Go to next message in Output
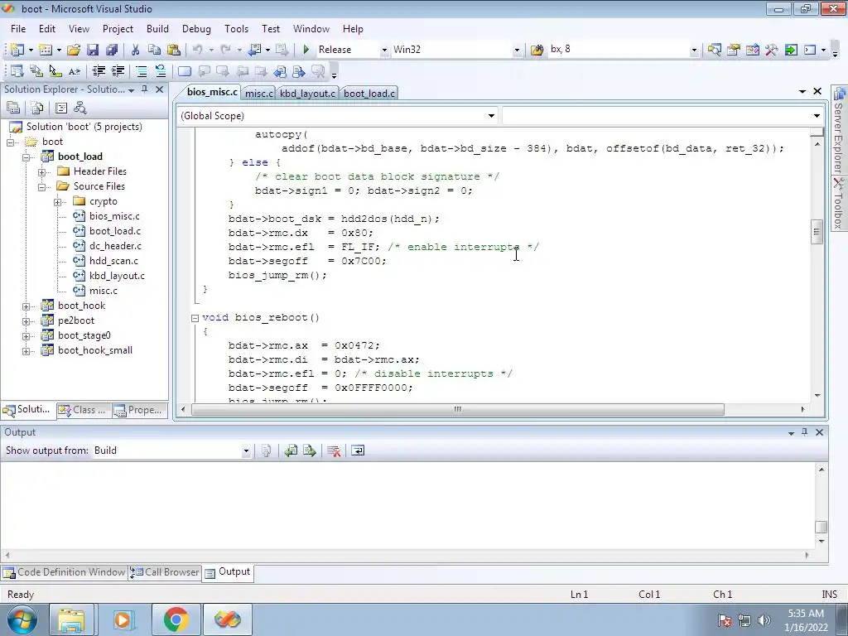Screen dimensions: 848x636 pos(310,450)
